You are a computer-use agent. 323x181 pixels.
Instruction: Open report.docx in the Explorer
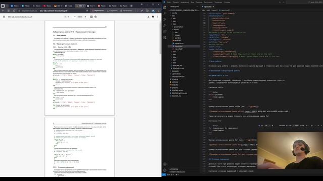tap(179, 44)
